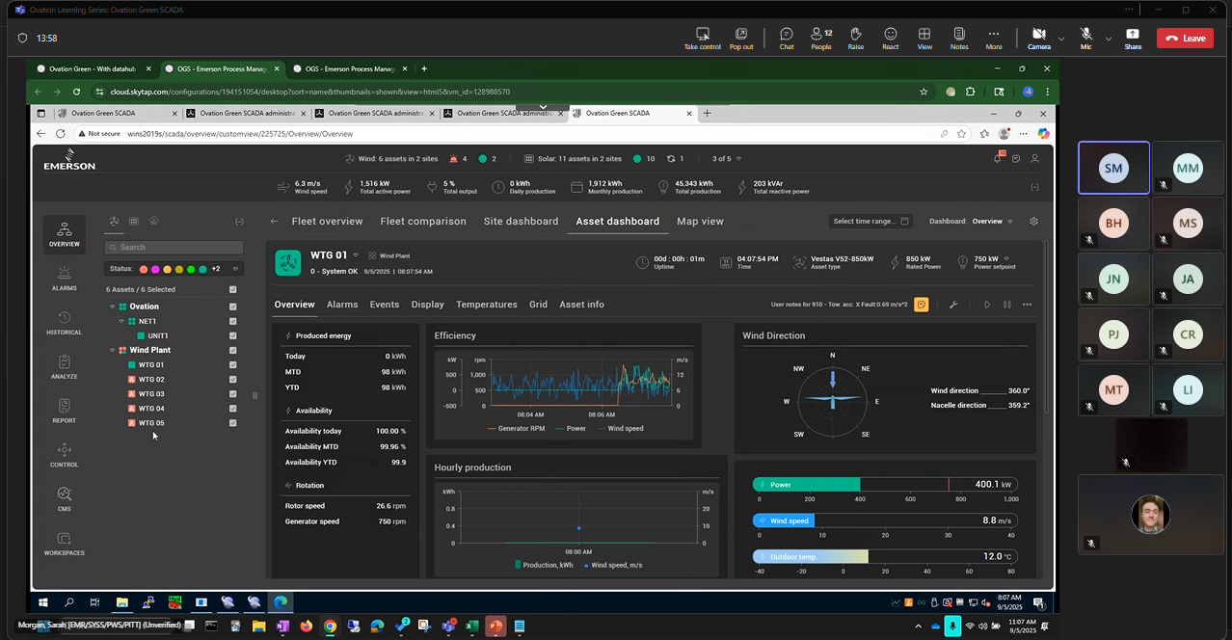Select WTG 03 in asset tree

(151, 394)
